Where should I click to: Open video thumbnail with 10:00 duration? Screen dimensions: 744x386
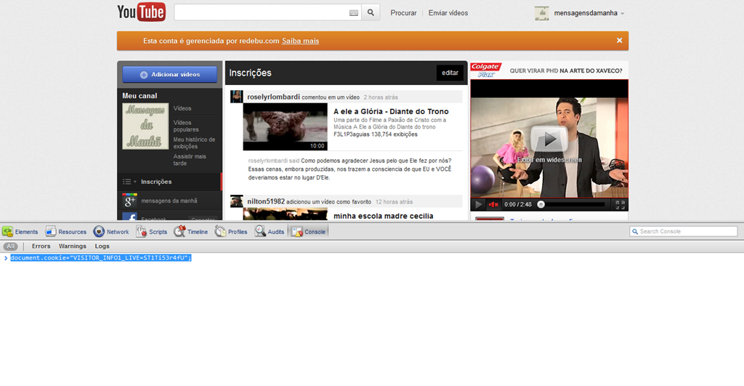click(x=285, y=126)
